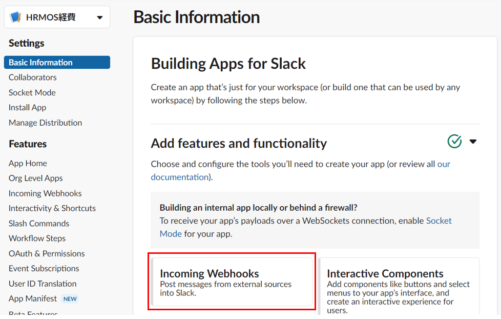Open the Incoming Webhooks feature card
This screenshot has height=319, width=501.
tap(232, 282)
